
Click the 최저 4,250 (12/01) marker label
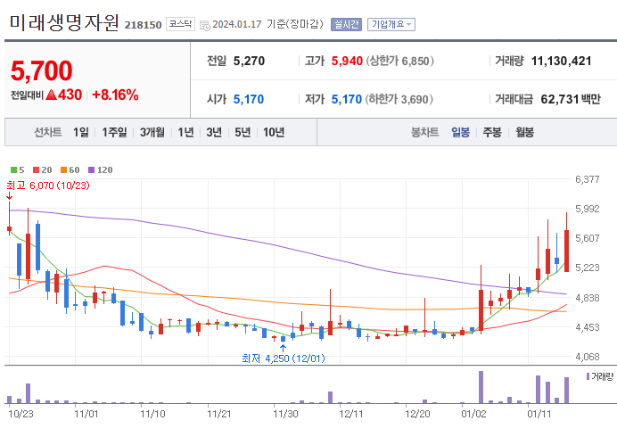pyautogui.click(x=284, y=359)
